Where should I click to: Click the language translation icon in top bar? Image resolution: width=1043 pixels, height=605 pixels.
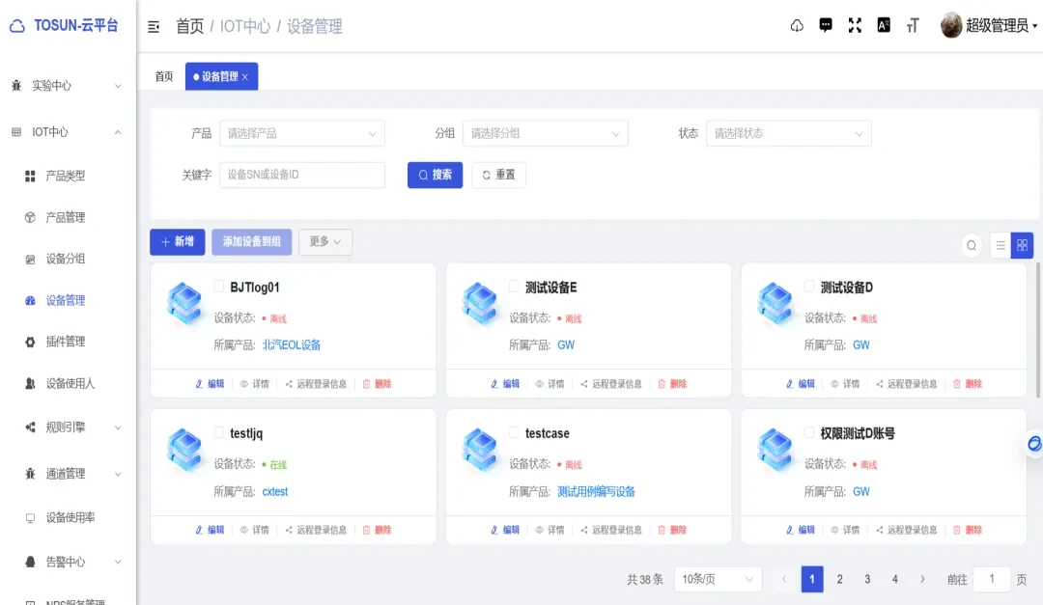click(884, 25)
